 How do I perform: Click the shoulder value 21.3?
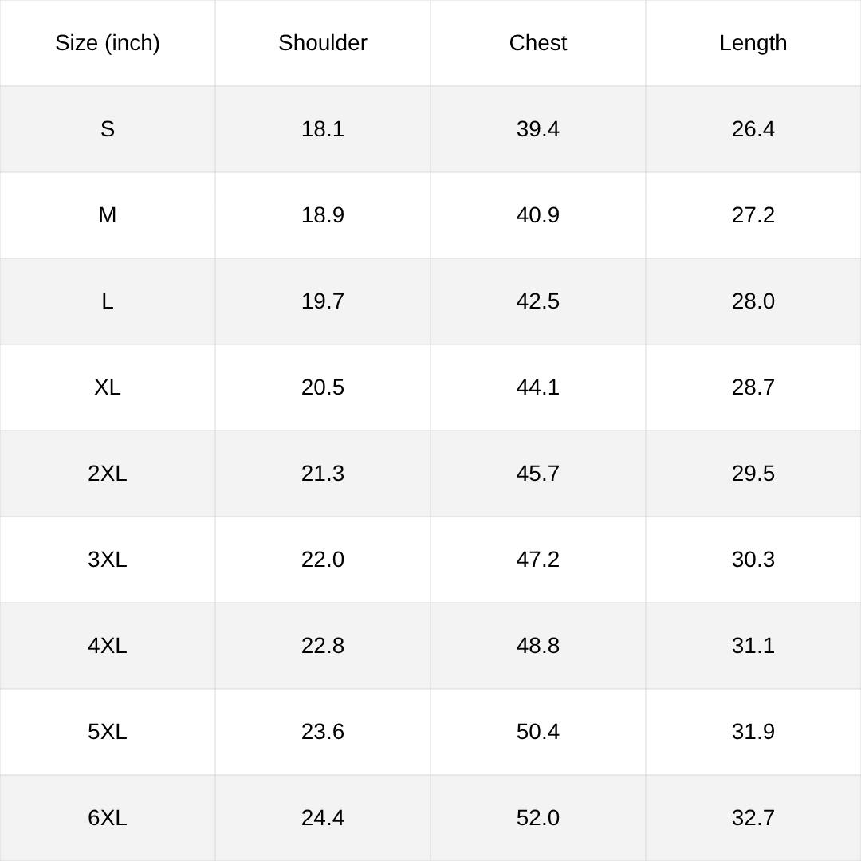click(x=323, y=474)
